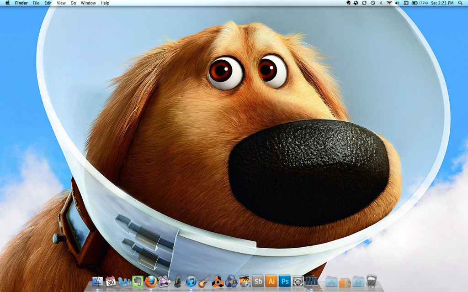Click the window-shaped menu bar icon beside volume
This screenshot has height=292, width=468.
[x=406, y=3]
